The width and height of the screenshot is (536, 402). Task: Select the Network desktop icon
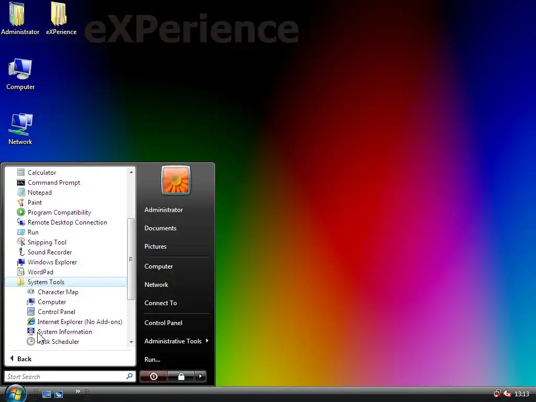point(20,129)
